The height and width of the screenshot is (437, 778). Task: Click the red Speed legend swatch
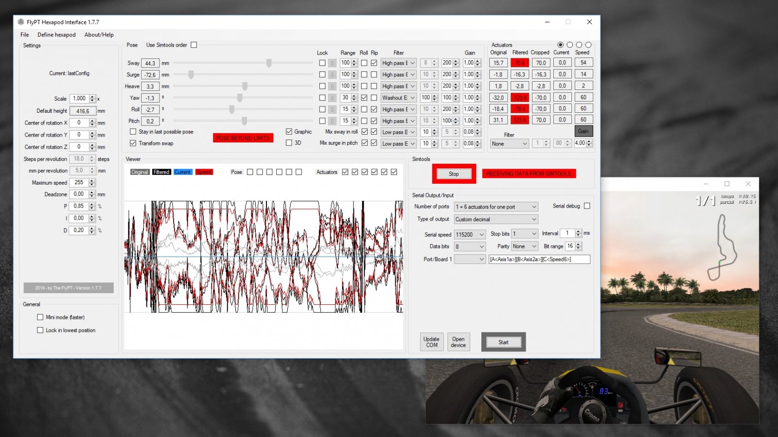[x=204, y=172]
